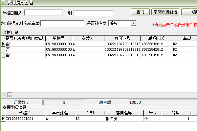Select the third row marker in 收据汇总

[3, 55]
